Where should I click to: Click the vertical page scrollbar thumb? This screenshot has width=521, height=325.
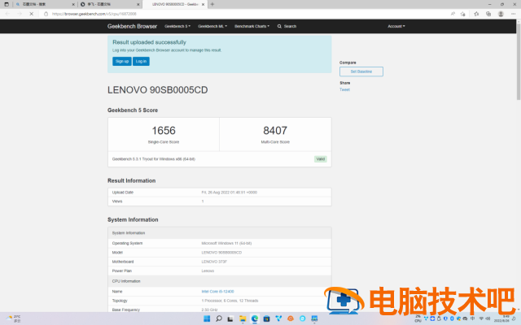[519, 62]
